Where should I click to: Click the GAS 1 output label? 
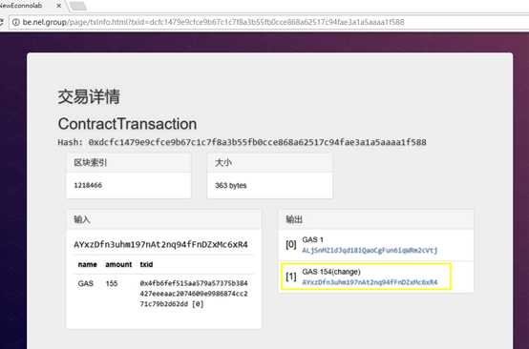[313, 240]
